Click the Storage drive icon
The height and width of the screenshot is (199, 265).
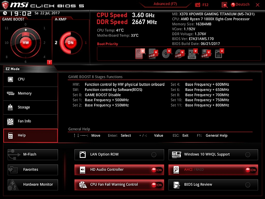coord(10,107)
